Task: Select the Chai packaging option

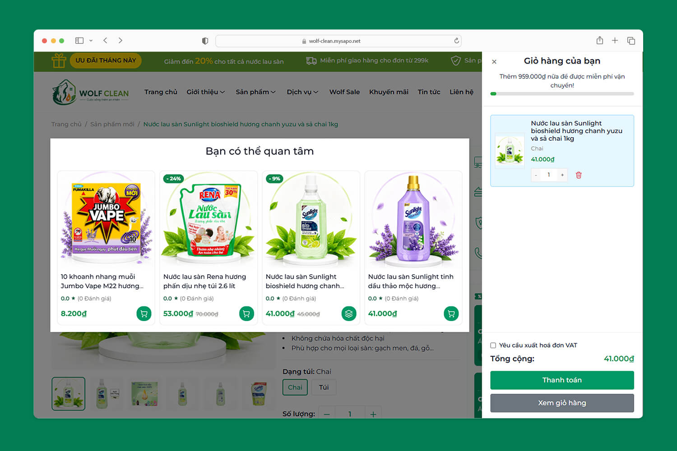Action: tap(295, 387)
